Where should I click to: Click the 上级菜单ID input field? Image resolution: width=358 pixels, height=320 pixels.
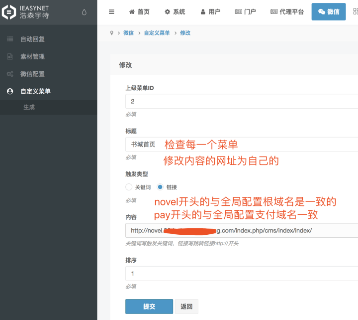click(x=242, y=101)
